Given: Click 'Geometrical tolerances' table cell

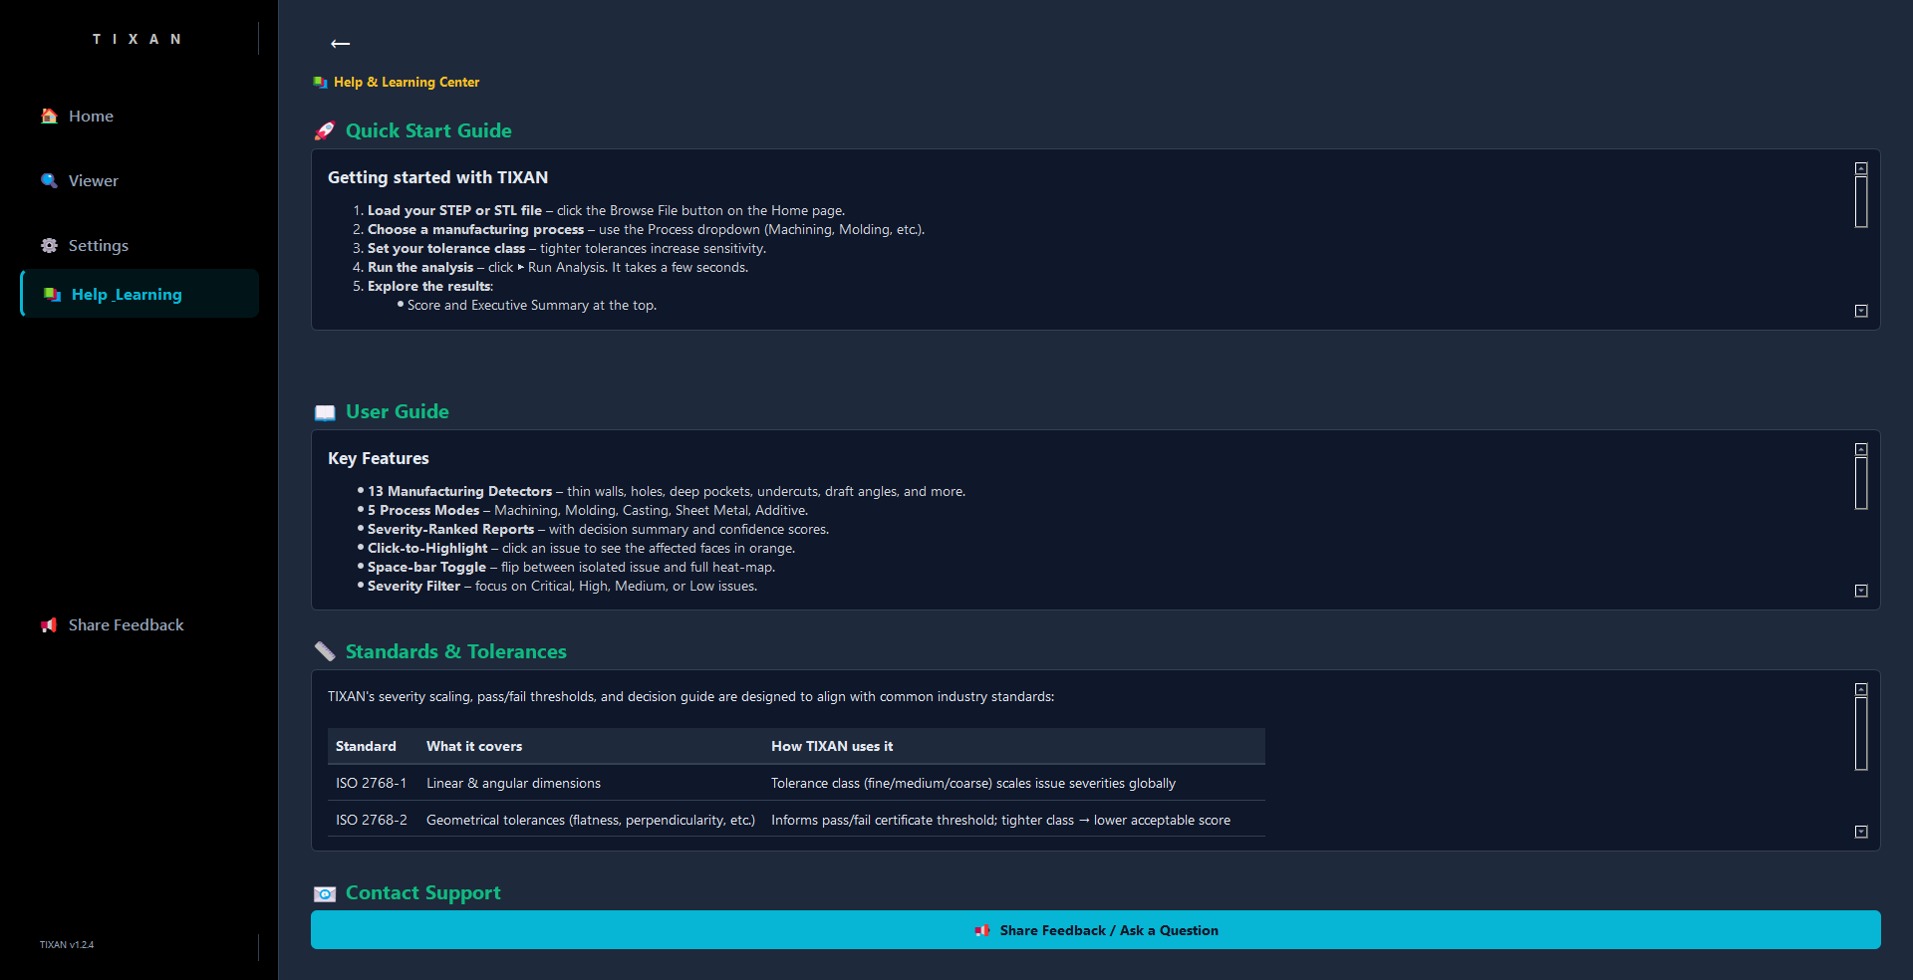Looking at the screenshot, I should [x=591, y=821].
